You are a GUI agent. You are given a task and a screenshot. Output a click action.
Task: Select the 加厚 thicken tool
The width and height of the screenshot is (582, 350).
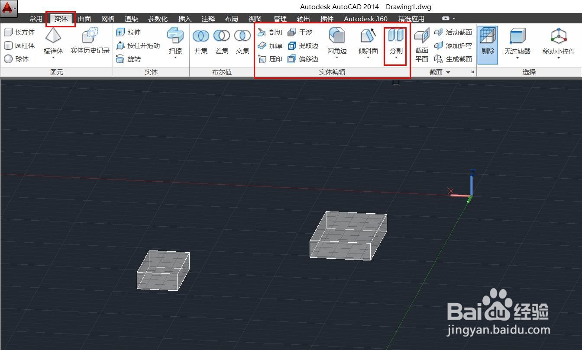(270, 46)
